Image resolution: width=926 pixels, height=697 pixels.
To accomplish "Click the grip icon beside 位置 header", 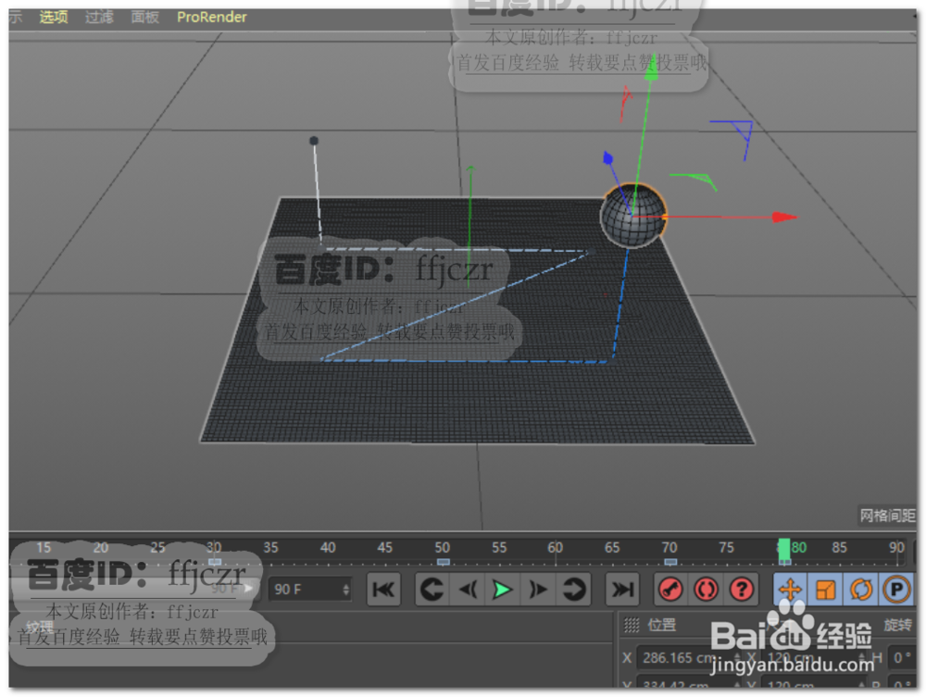I will coord(632,625).
